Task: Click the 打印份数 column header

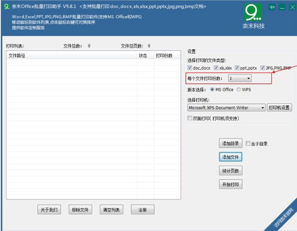Action: 167,56
